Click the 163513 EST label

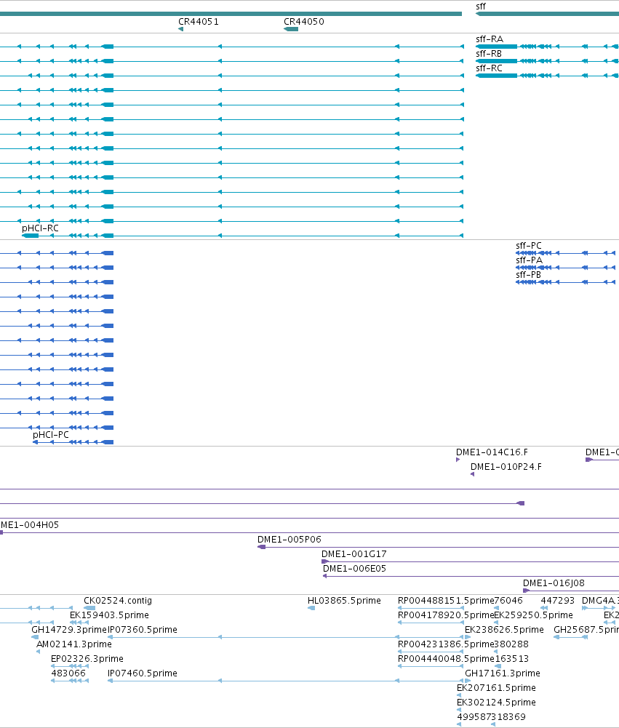point(511,659)
